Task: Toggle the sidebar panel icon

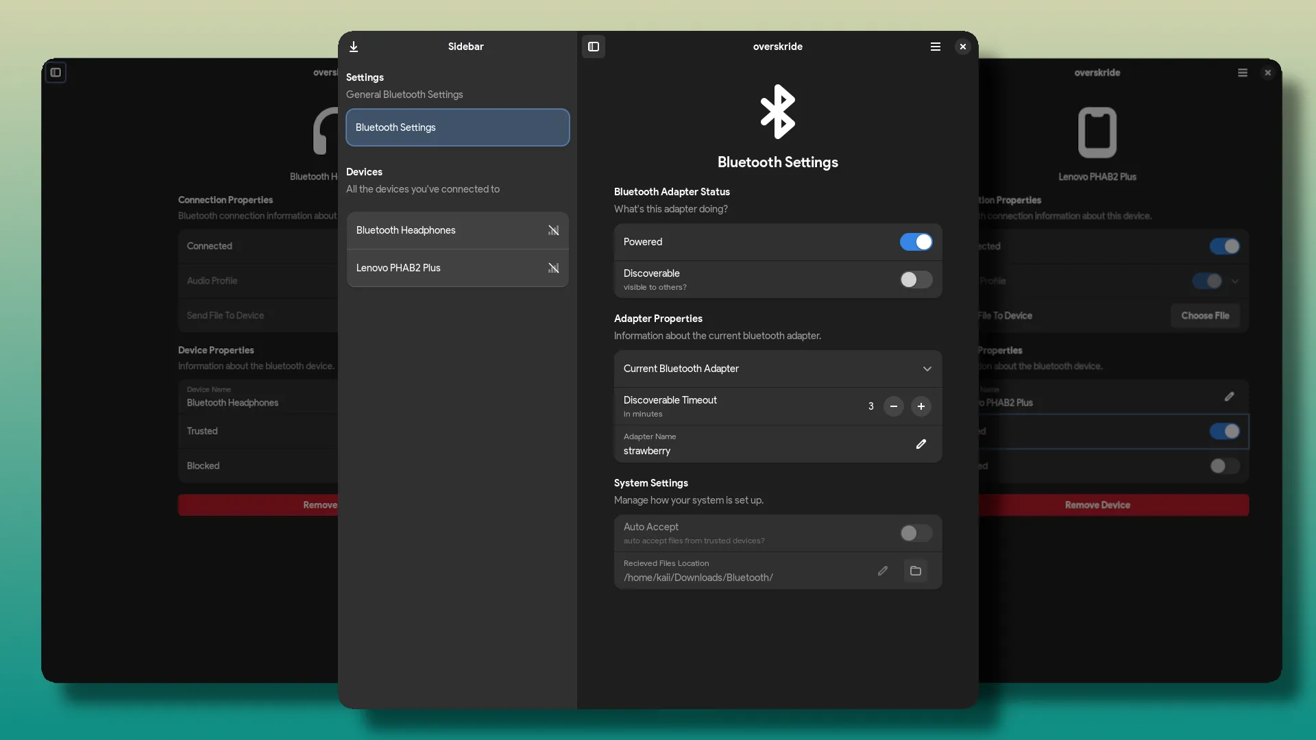Action: (x=594, y=47)
